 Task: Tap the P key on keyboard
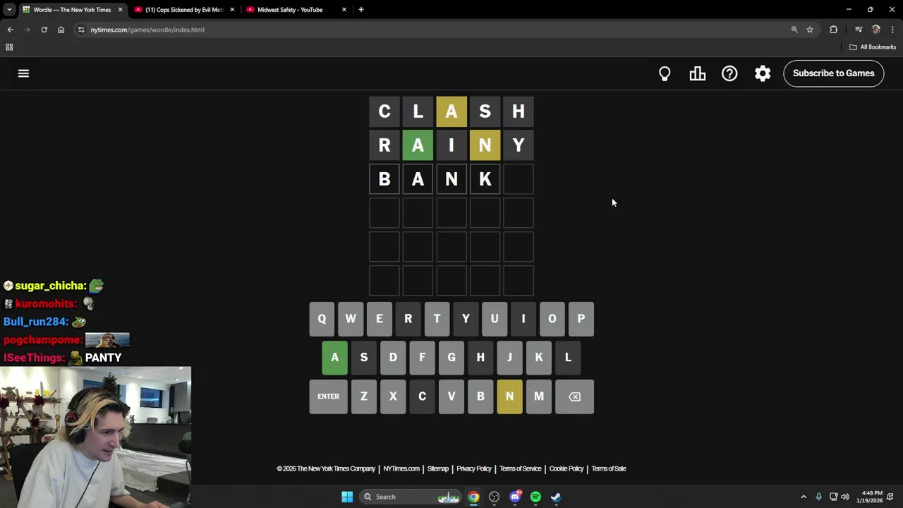click(581, 319)
